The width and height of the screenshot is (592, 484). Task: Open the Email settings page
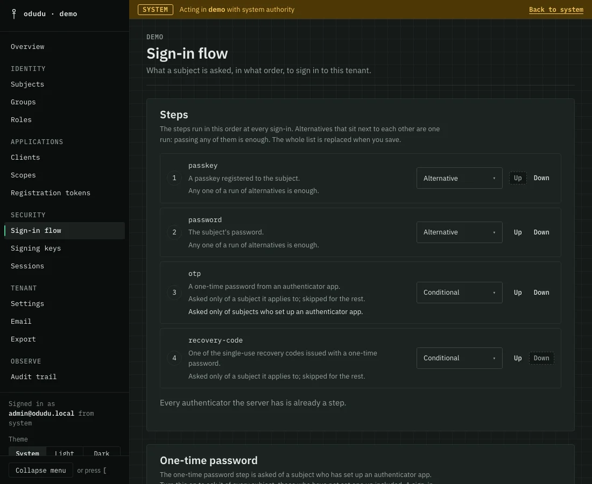[21, 322]
